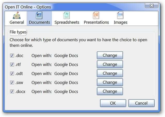Cancel the options dialog
The image size is (165, 117).
141,103
